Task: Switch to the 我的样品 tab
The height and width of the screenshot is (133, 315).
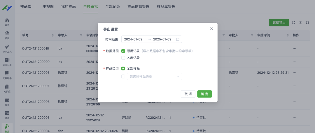Action: (x=68, y=7)
